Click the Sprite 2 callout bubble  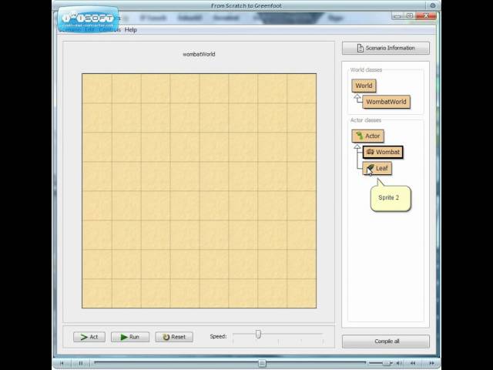click(x=391, y=198)
